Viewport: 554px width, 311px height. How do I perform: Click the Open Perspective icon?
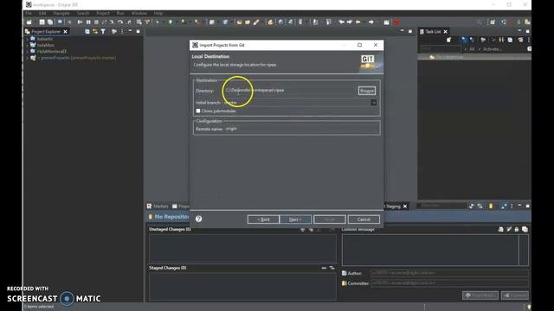point(493,22)
